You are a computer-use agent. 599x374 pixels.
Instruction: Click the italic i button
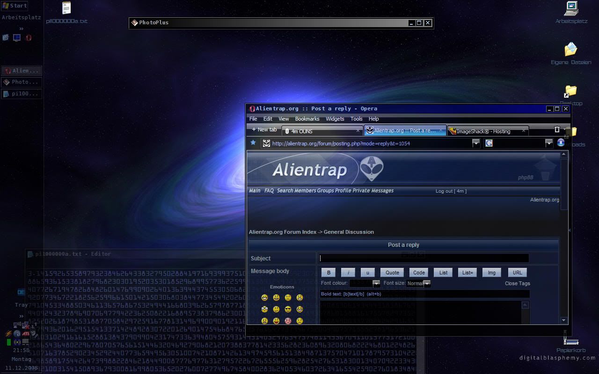[x=348, y=273]
